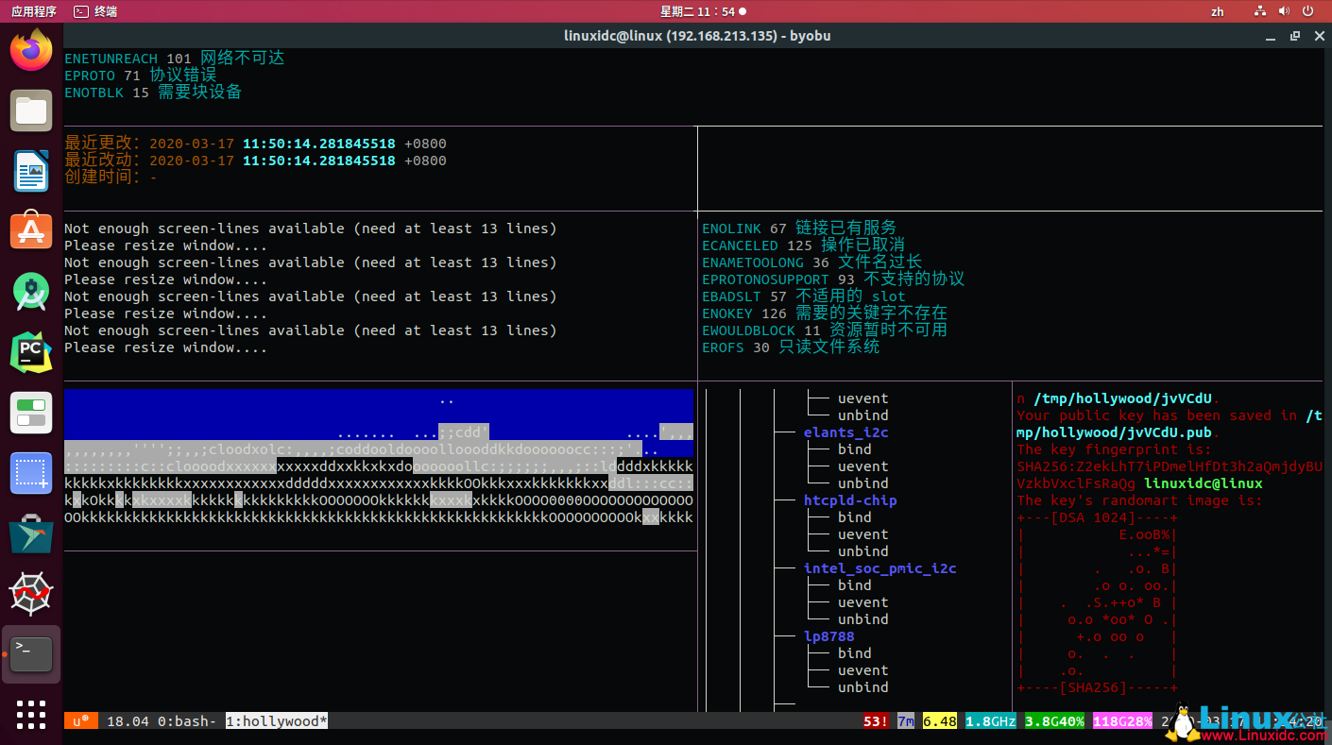
Task: Launch the Files manager from dock
Action: (x=31, y=111)
